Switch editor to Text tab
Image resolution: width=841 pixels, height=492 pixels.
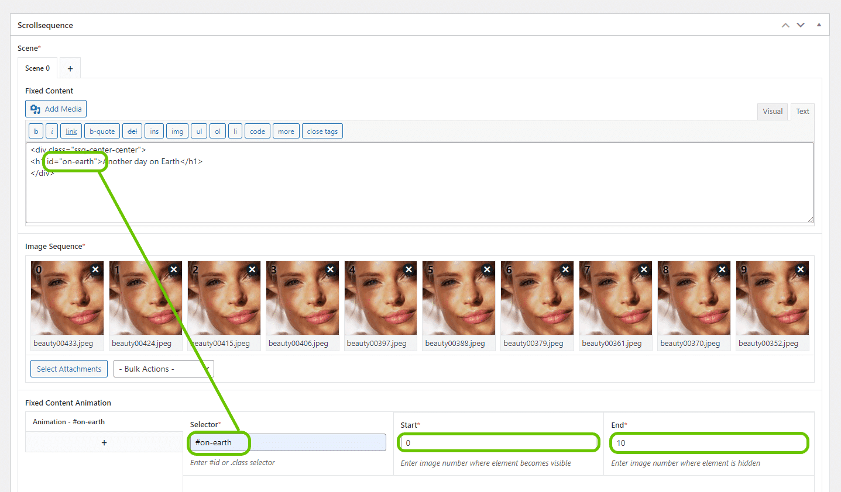[802, 112]
